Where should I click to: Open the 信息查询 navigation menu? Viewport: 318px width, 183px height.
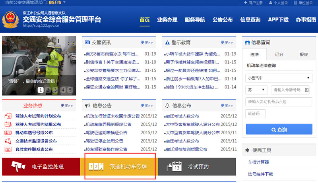click(250, 20)
